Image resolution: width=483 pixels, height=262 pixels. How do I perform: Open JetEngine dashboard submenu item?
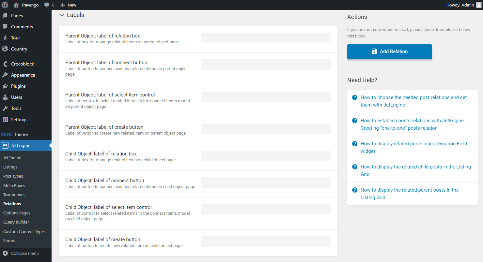point(12,158)
